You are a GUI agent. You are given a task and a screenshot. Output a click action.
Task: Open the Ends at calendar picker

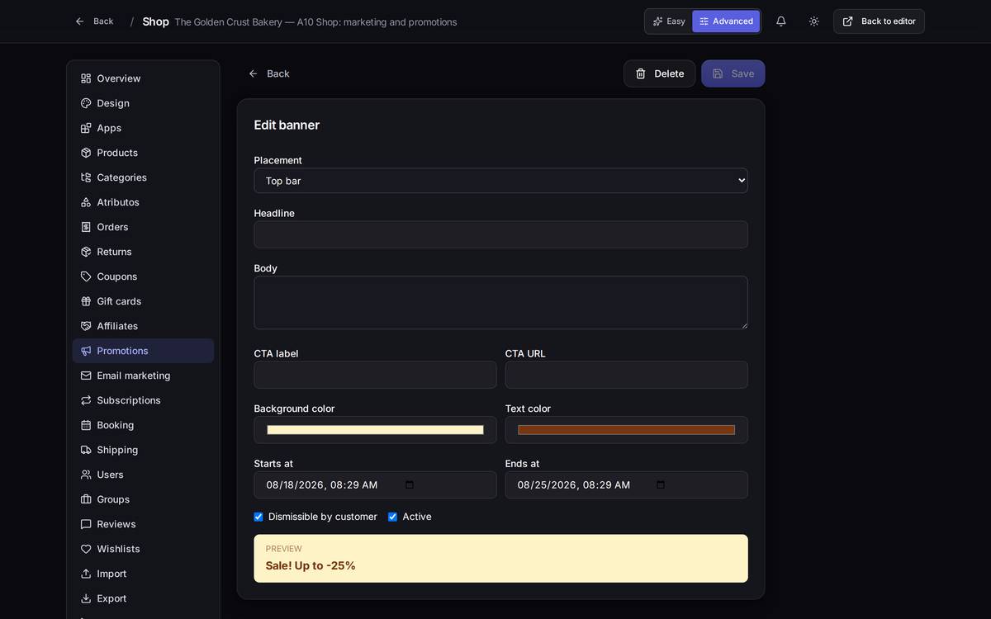(661, 484)
